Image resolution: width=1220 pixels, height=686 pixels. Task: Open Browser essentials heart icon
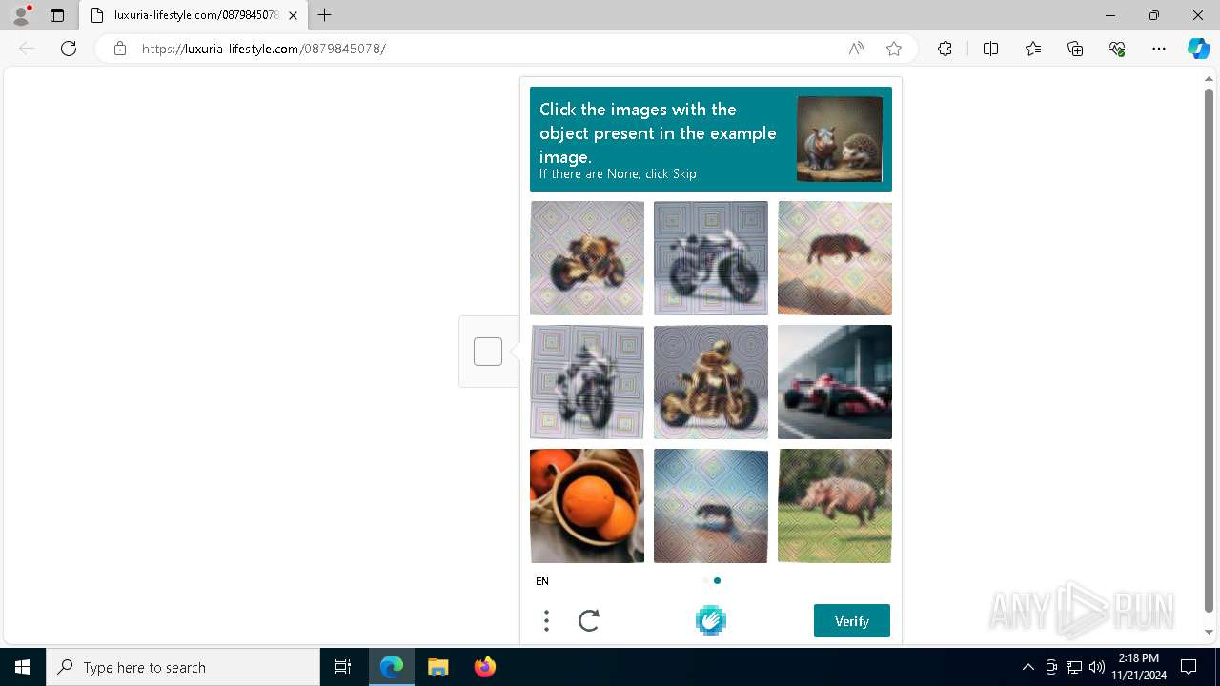click(x=1117, y=49)
